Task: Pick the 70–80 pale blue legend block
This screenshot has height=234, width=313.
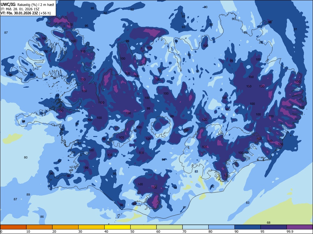Action: click(195, 227)
